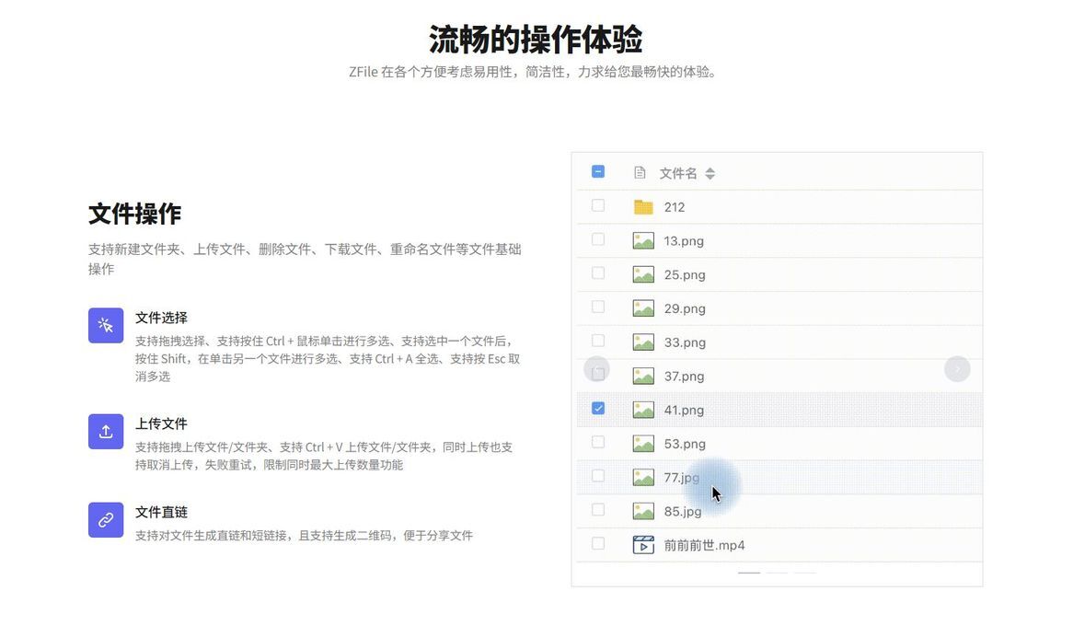
Task: Click the 文件名 column header text
Action: point(678,173)
